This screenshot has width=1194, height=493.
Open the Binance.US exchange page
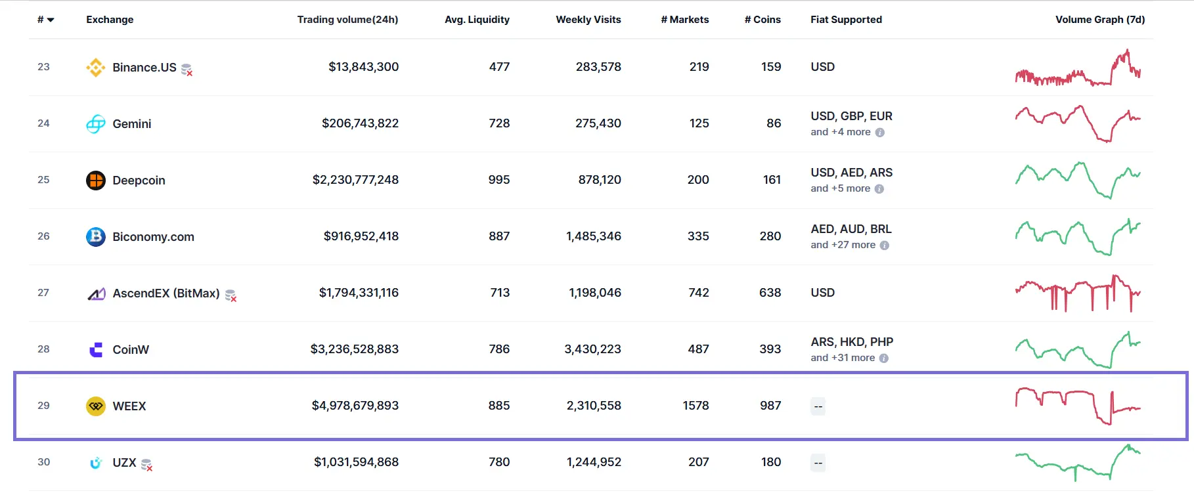coord(144,68)
